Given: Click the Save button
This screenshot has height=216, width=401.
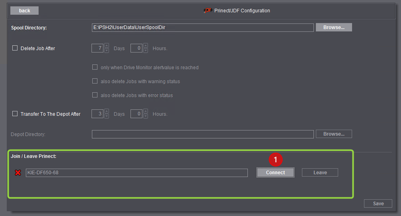Looking at the screenshot, I should [x=378, y=203].
